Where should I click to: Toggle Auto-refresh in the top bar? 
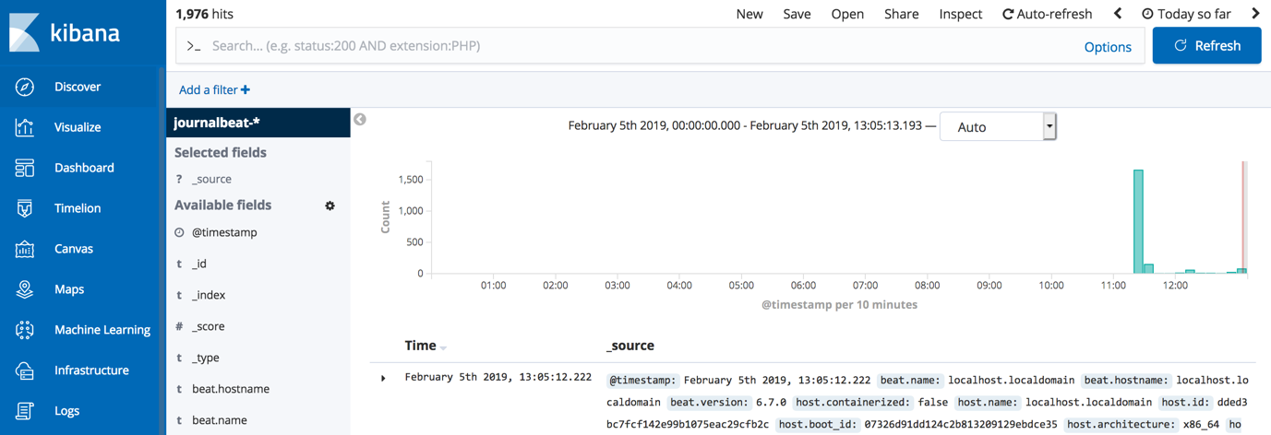click(1047, 14)
